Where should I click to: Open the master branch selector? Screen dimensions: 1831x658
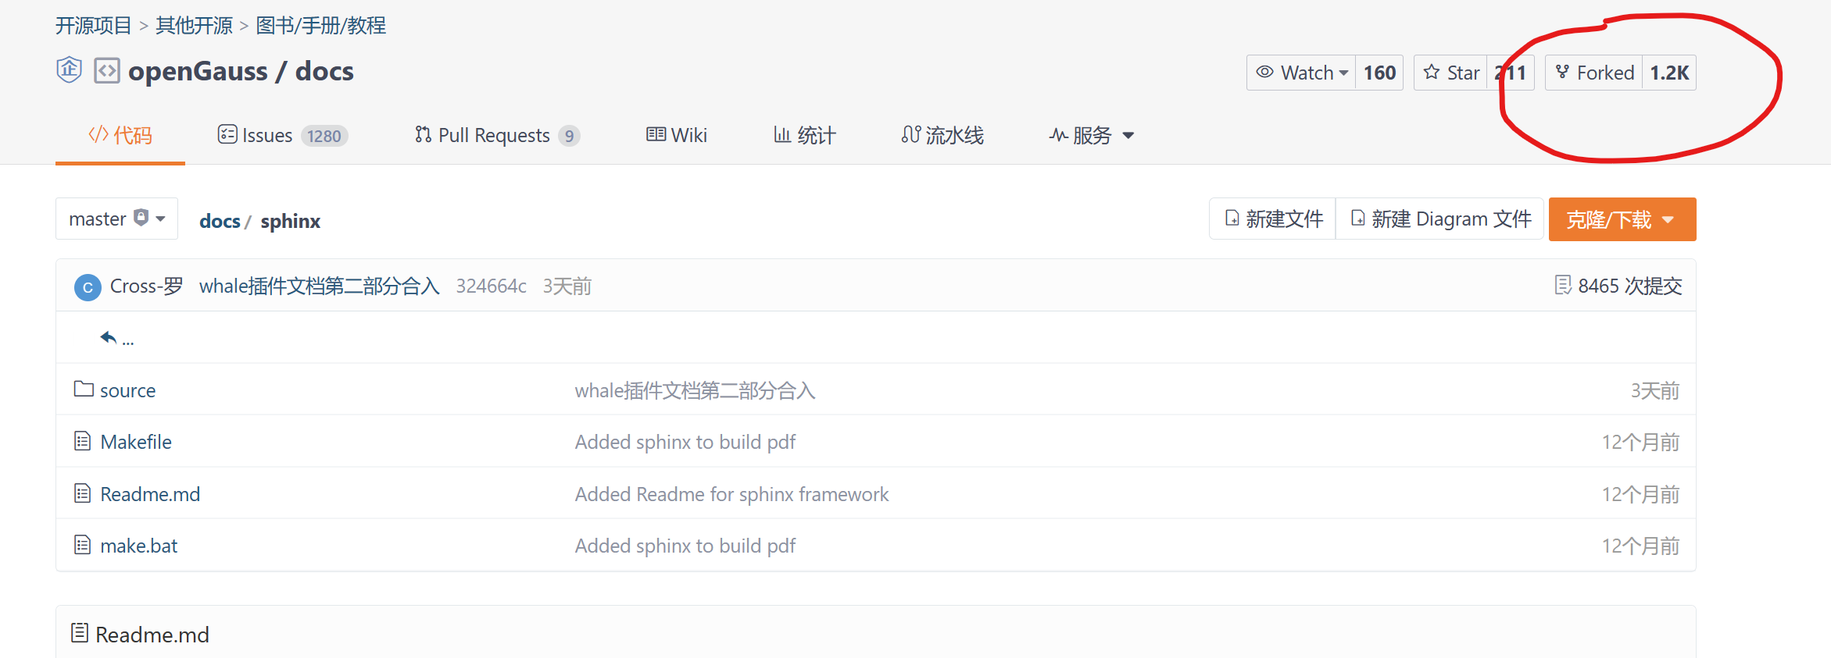click(116, 219)
